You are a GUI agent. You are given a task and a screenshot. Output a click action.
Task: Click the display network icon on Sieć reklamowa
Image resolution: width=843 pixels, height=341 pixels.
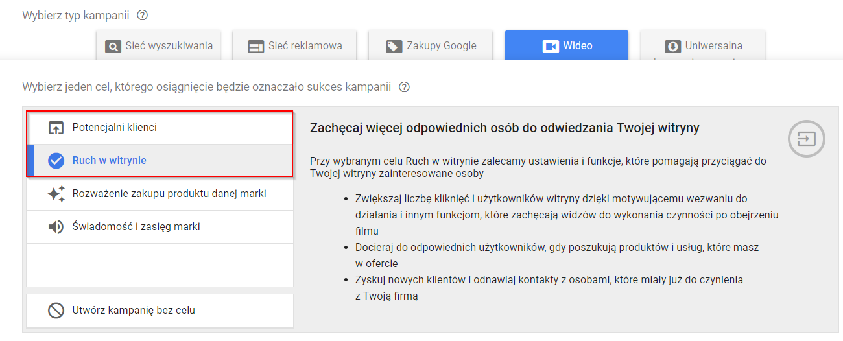click(255, 47)
